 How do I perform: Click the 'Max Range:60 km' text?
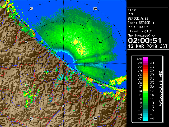pos(142,35)
